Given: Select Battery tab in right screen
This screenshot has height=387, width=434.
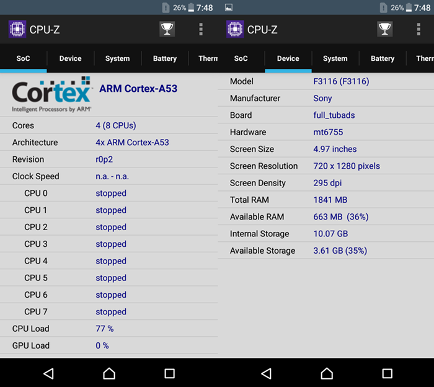Looking at the screenshot, I should 383,58.
